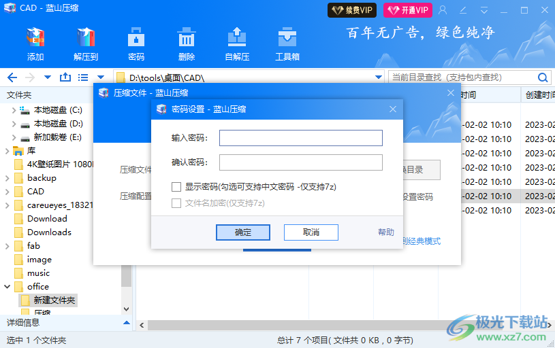Click the 续费VIP badge
555x348 pixels.
(352, 10)
